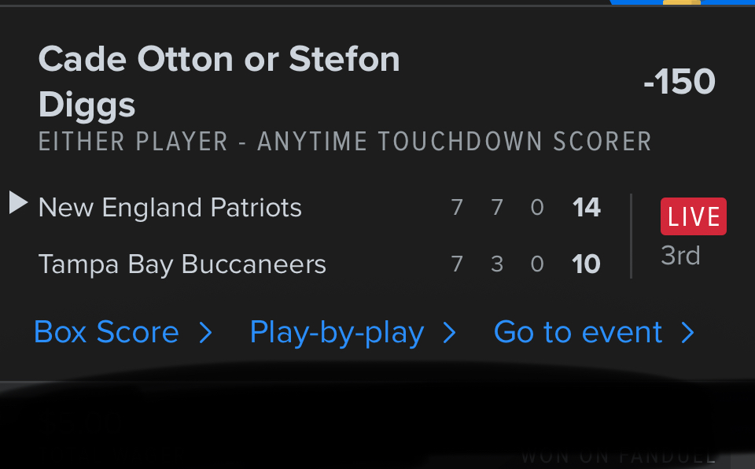
Task: Open the Box Score link
Action: coord(106,333)
